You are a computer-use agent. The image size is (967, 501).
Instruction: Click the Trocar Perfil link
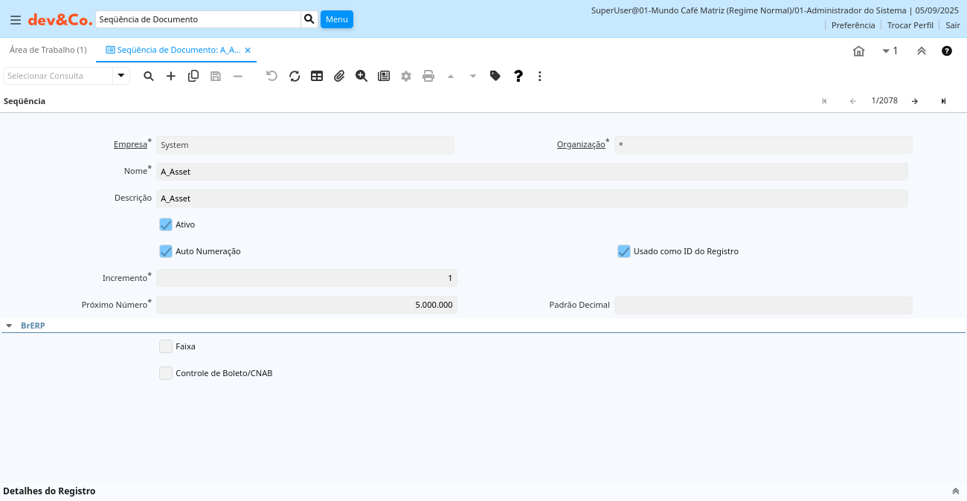910,25
